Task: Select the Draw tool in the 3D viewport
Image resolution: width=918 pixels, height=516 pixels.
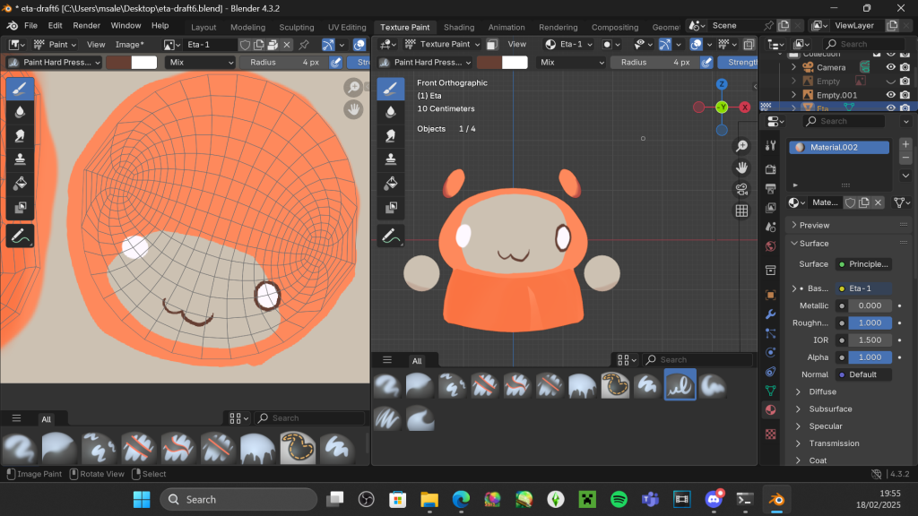Action: point(391,89)
